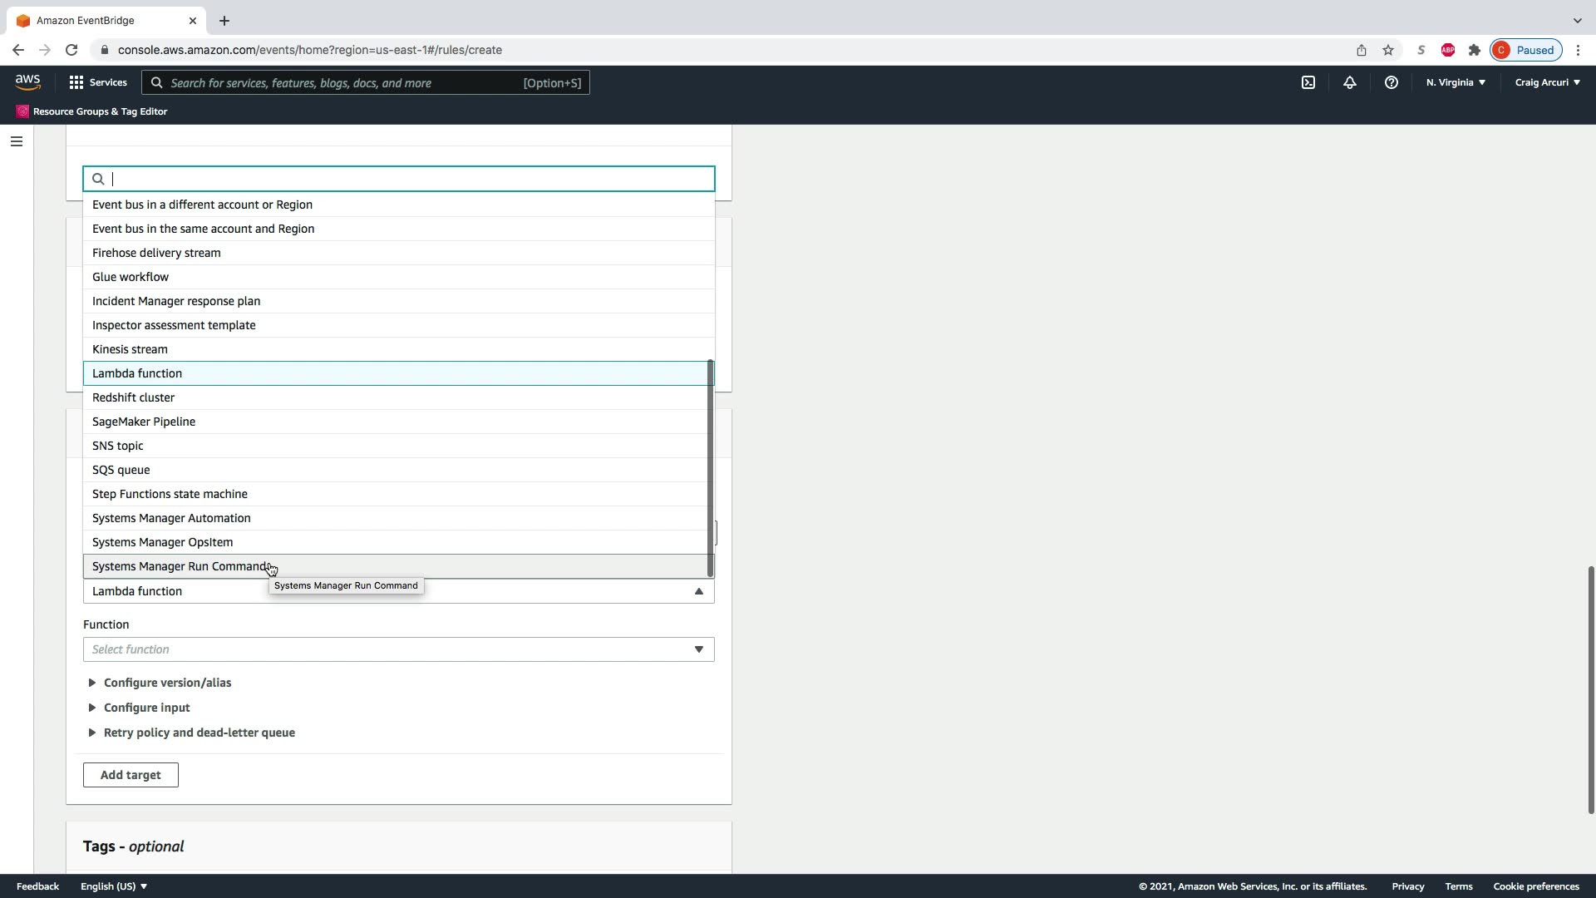Screen dimensions: 1596x898
Task: Expand Retry policy and dead-letter queue
Action: (199, 733)
